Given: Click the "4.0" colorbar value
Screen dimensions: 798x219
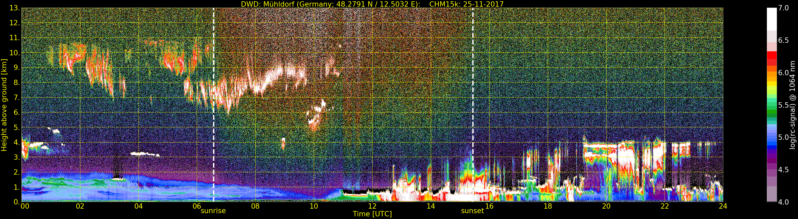Looking at the screenshot, I should click(x=783, y=202).
